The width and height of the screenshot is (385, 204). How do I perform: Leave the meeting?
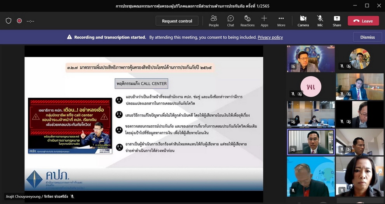click(x=363, y=21)
